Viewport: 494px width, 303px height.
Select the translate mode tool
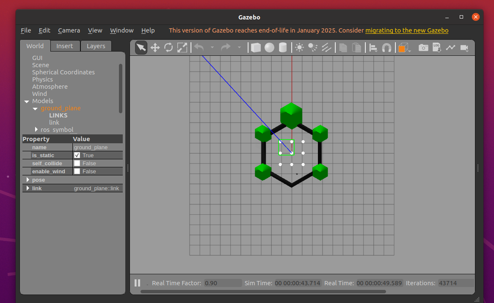click(x=155, y=47)
